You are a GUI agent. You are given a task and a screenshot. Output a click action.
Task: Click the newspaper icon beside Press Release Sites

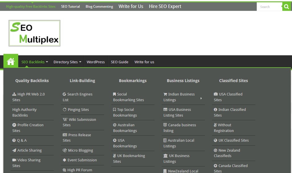65,135
